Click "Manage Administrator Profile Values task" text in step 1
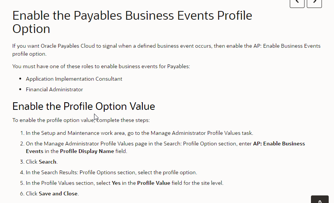The height and width of the screenshot is (203, 334). tap(202, 133)
